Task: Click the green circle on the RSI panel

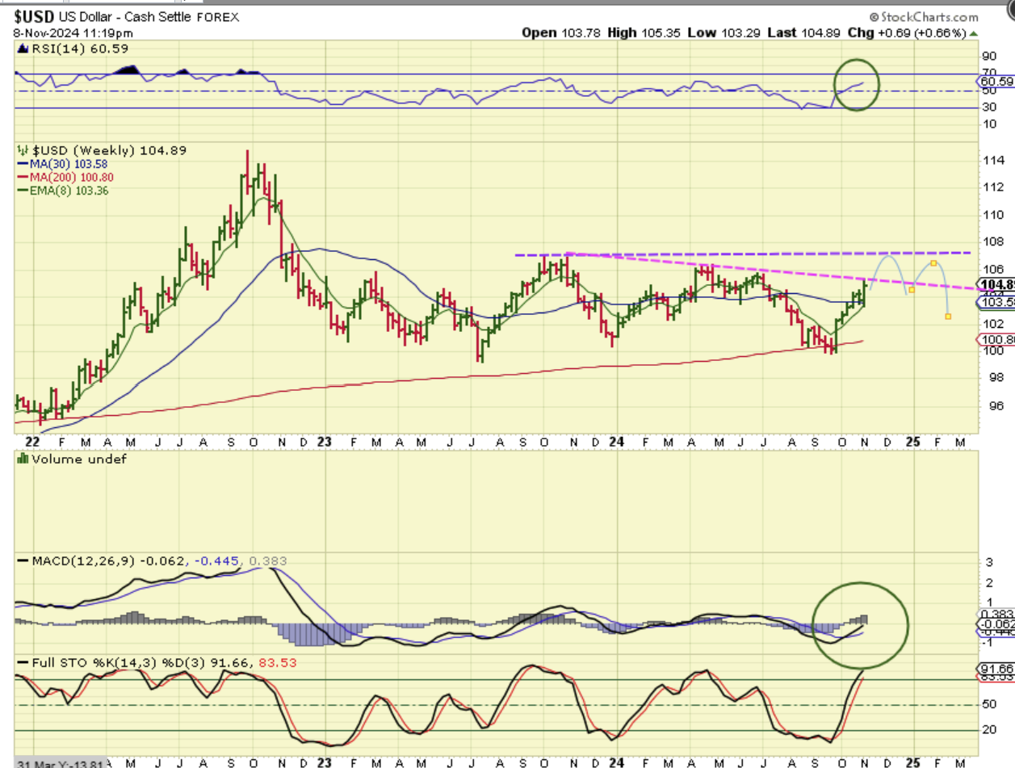Action: tap(857, 83)
